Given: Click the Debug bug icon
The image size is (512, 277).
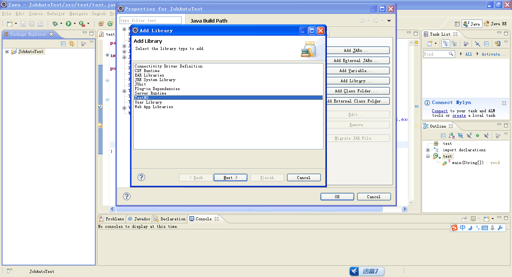Looking at the screenshot, I should [55, 24].
